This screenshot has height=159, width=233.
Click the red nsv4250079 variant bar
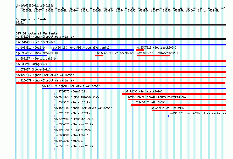[x=120, y=83]
